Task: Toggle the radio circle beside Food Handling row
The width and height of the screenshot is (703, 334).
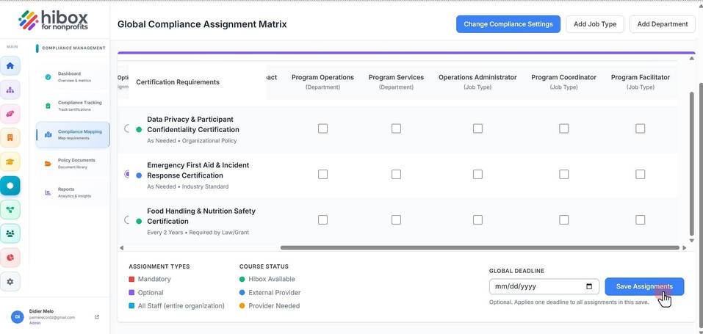Action: coord(127,219)
